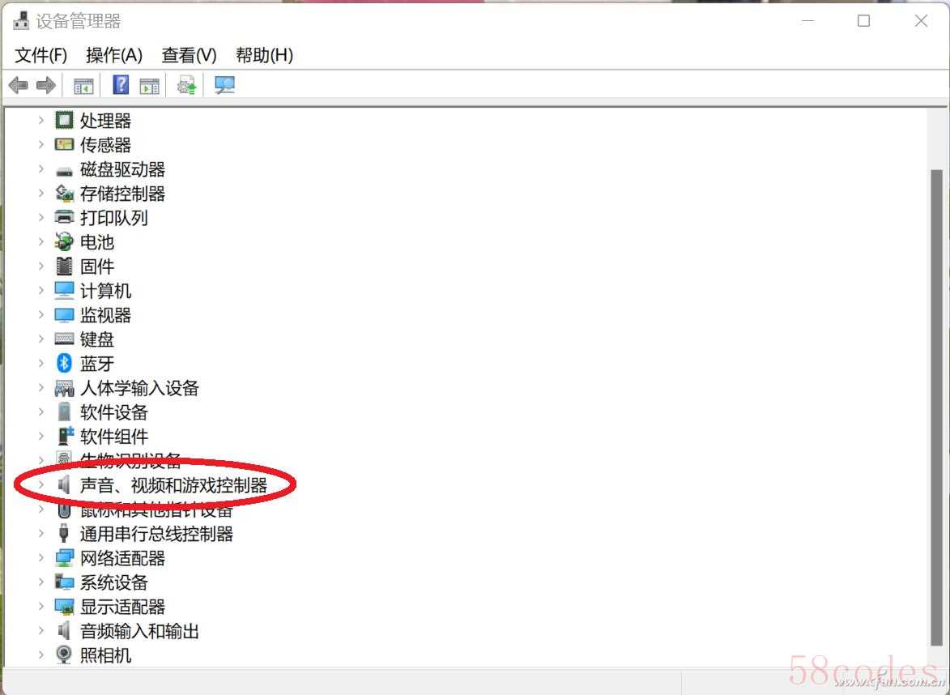Select the 电池 battery icon
The width and height of the screenshot is (950, 695).
[x=64, y=241]
